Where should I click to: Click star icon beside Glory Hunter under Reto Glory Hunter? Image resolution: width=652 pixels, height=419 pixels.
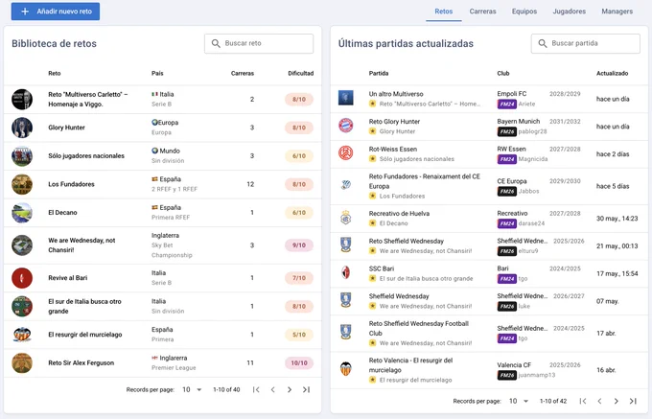tap(373, 131)
